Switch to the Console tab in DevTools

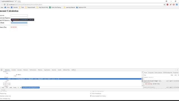pyautogui.click(x=13, y=70)
